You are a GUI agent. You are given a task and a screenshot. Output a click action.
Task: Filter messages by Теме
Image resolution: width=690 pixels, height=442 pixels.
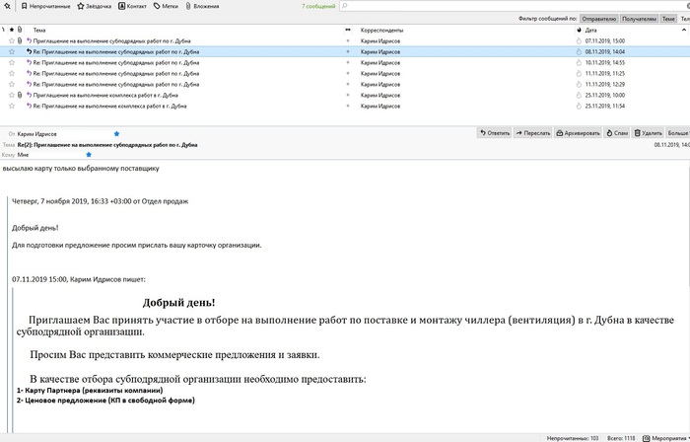(668, 19)
